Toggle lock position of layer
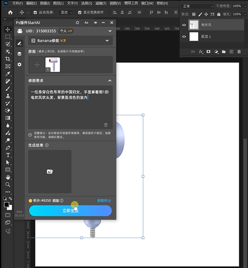 [206, 14]
